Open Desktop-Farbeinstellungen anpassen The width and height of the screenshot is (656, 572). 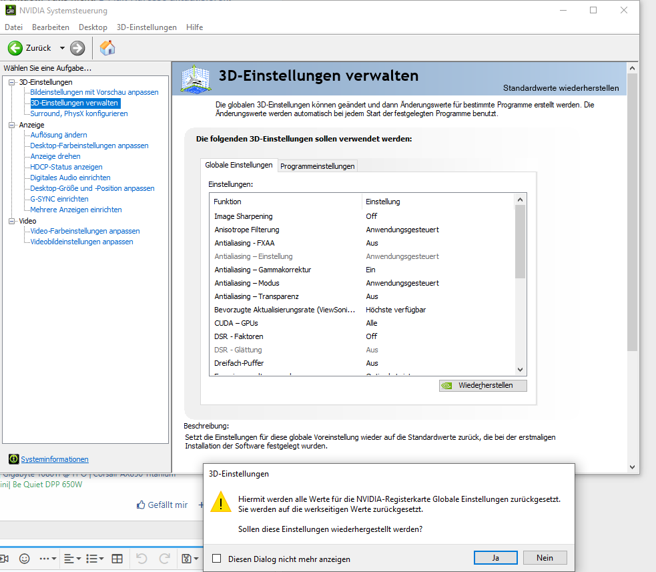point(89,146)
